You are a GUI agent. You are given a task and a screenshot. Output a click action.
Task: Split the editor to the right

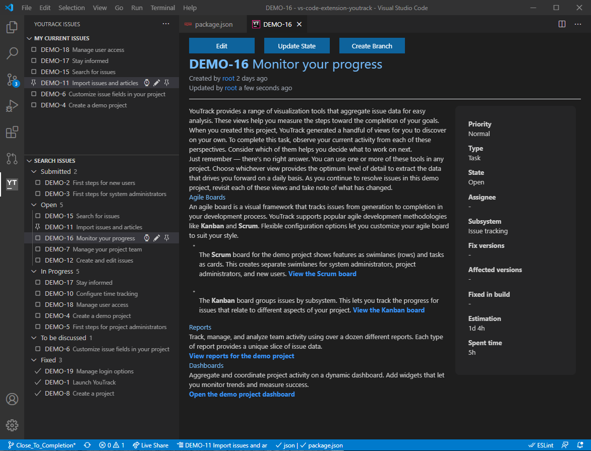[562, 24]
